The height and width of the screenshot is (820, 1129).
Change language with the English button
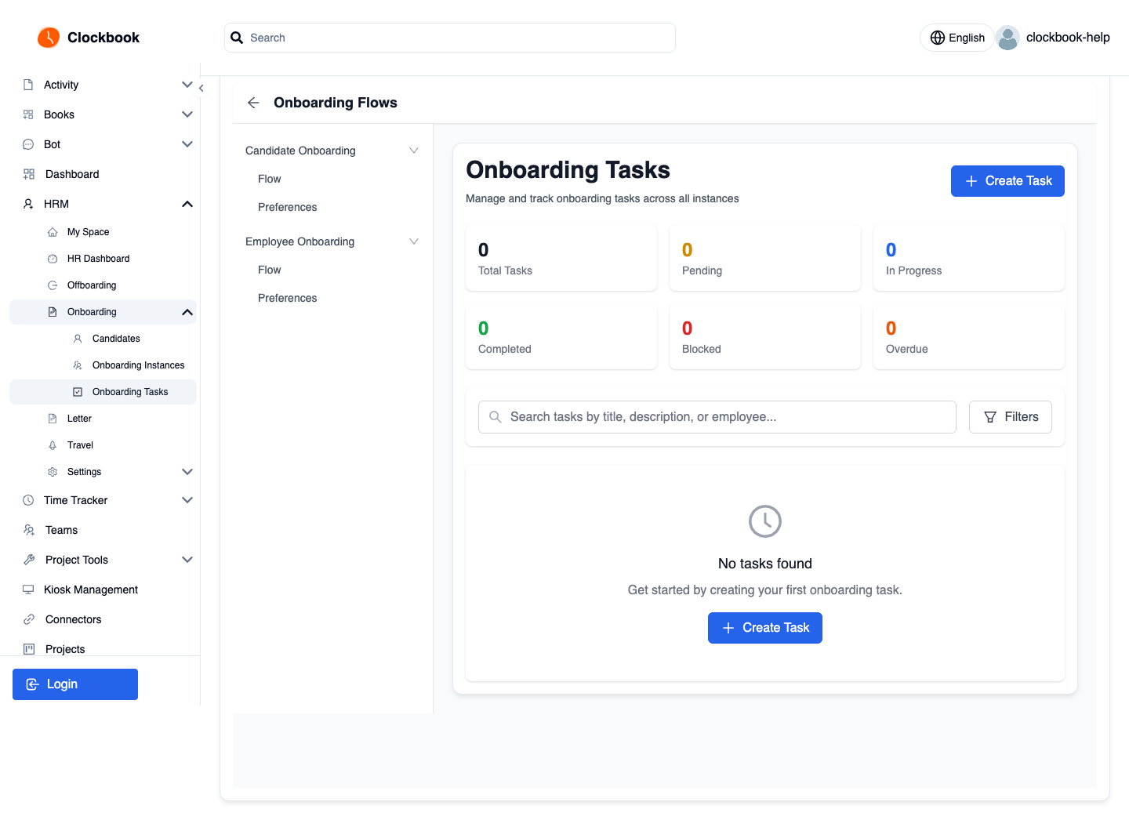957,38
